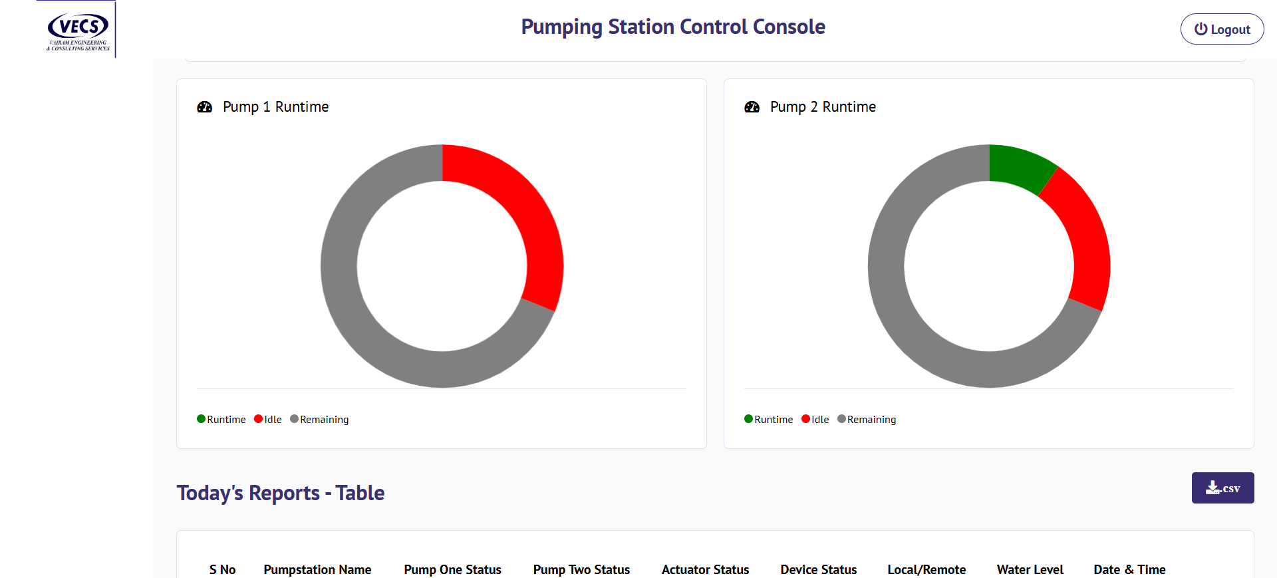Select the Pumpstation Name column header
This screenshot has width=1277, height=578.
click(317, 569)
